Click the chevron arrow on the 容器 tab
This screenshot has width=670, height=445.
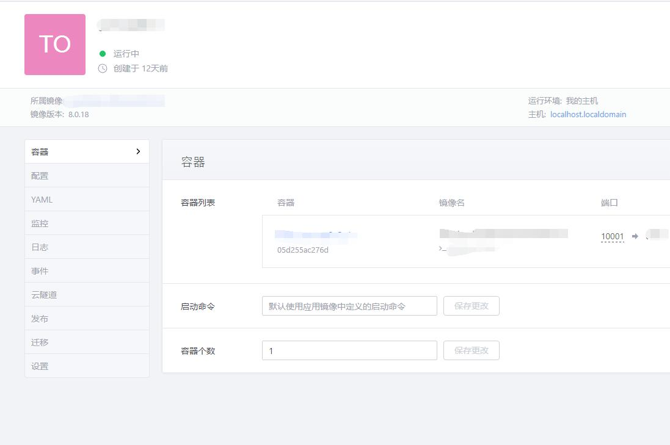tap(138, 151)
